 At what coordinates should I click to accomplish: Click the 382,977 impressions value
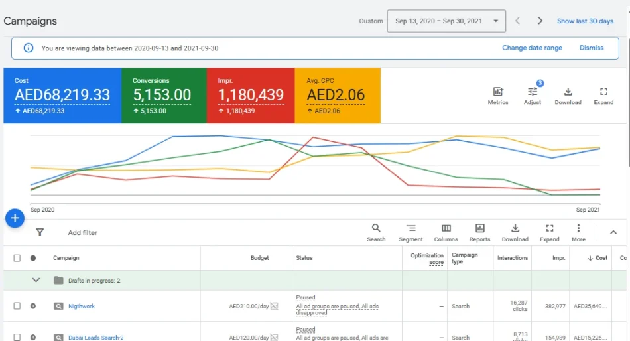pyautogui.click(x=555, y=306)
